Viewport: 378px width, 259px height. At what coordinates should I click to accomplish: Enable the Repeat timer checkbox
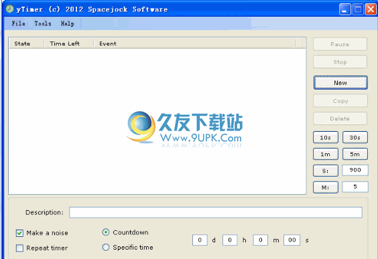(19, 248)
